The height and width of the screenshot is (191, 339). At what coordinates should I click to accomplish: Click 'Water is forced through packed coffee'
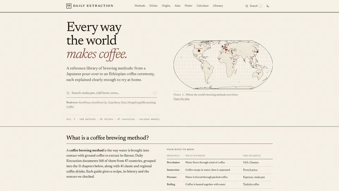[x=206, y=177]
